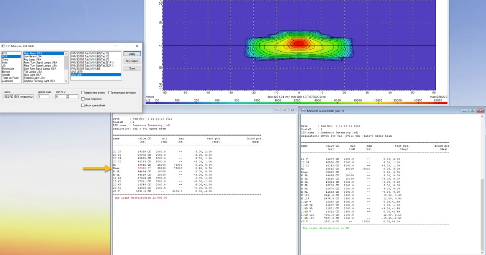486x255 pixels.
Task: Select Aircraft in the region list
Action: (11, 75)
